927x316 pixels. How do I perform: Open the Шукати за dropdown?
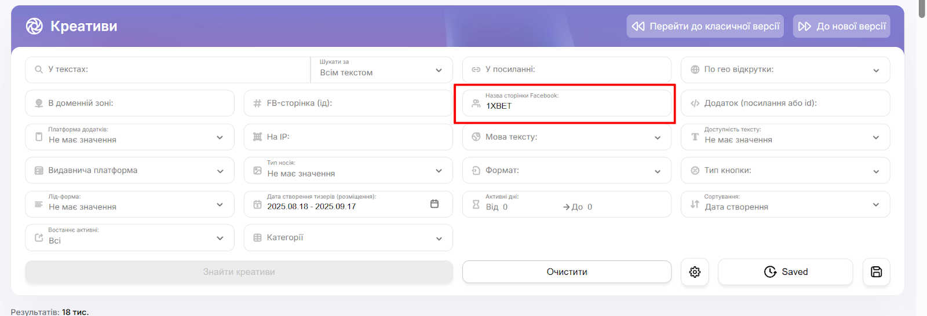(381, 70)
